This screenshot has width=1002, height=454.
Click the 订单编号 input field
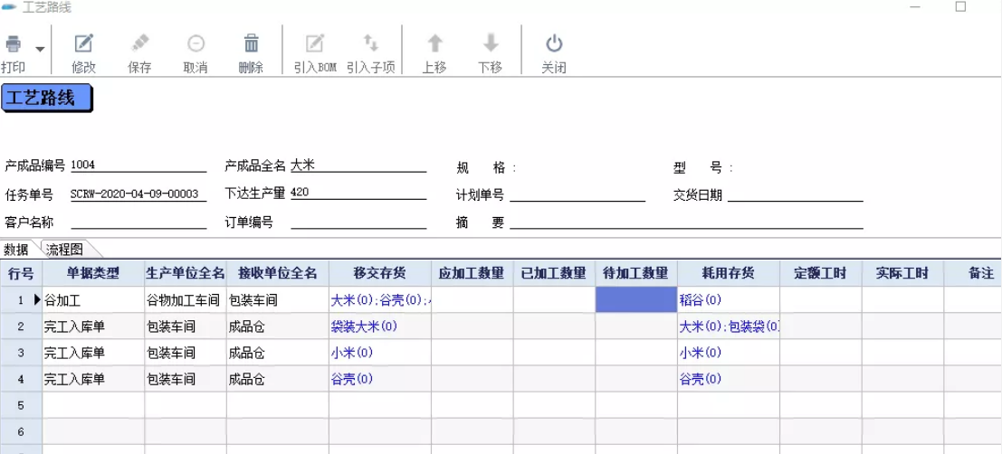pyautogui.click(x=358, y=222)
